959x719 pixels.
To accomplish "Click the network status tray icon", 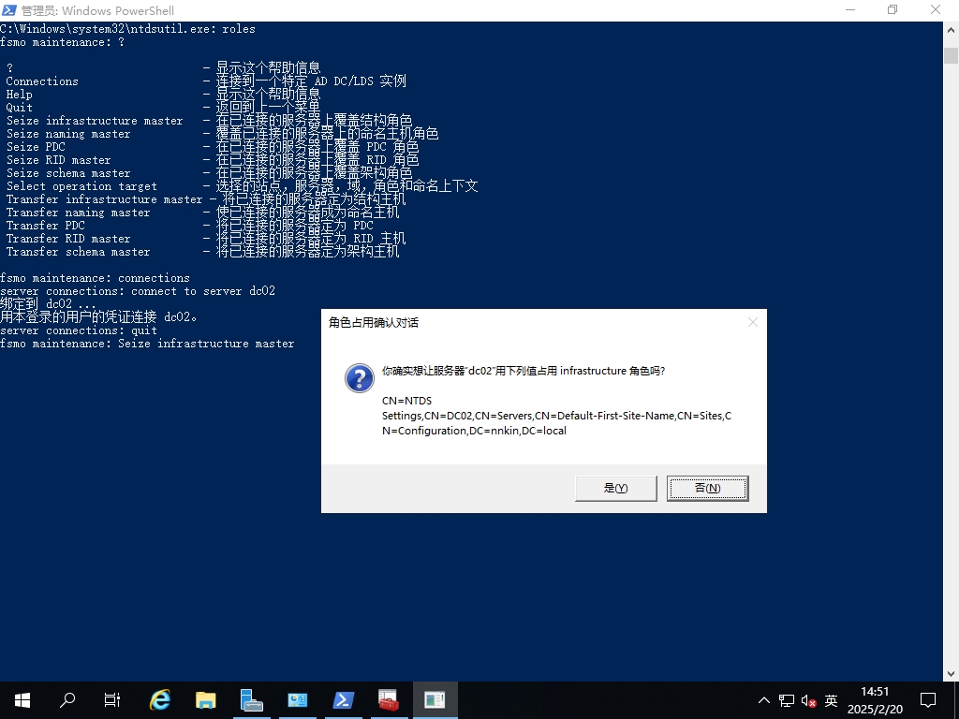I will coord(787,700).
